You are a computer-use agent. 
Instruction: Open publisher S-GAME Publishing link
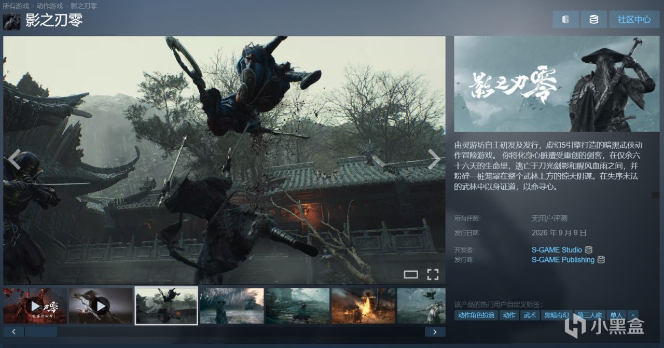pos(563,260)
